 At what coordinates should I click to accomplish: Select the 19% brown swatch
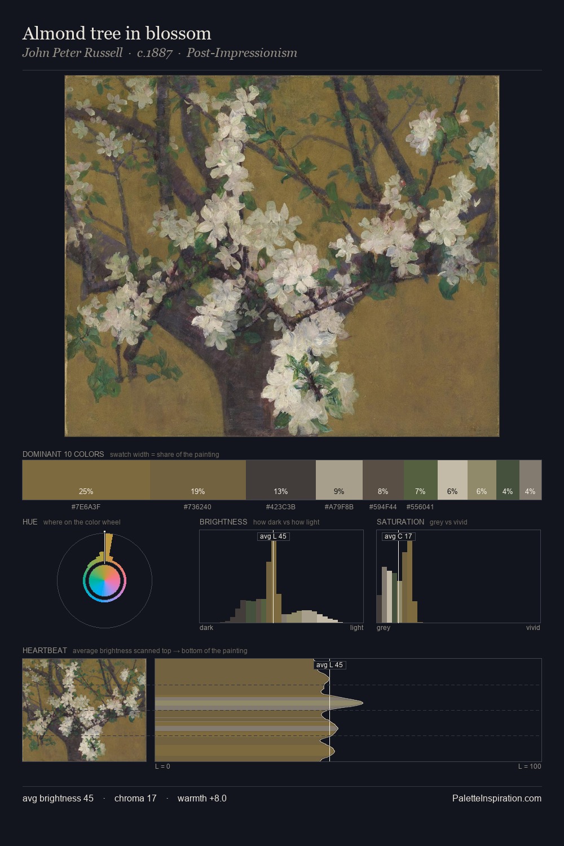[x=198, y=480]
